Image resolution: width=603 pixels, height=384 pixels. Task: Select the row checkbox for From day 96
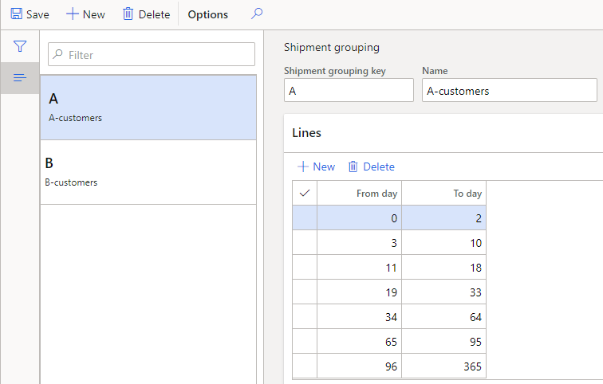tap(305, 366)
